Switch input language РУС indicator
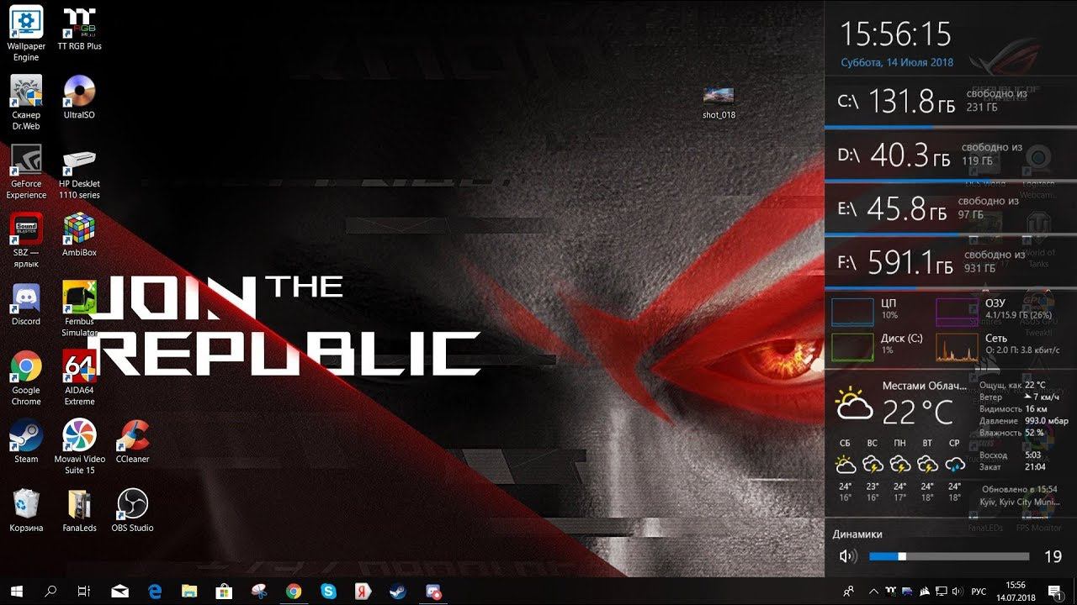 tap(979, 591)
